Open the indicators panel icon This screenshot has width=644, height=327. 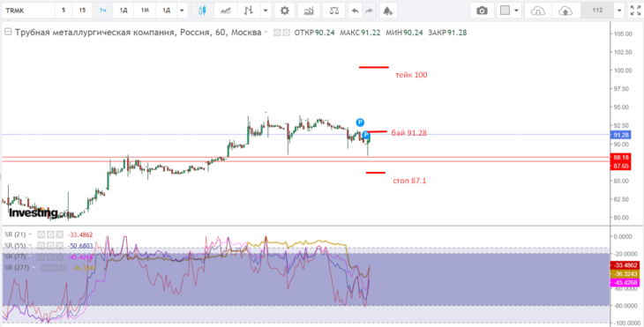tap(309, 11)
